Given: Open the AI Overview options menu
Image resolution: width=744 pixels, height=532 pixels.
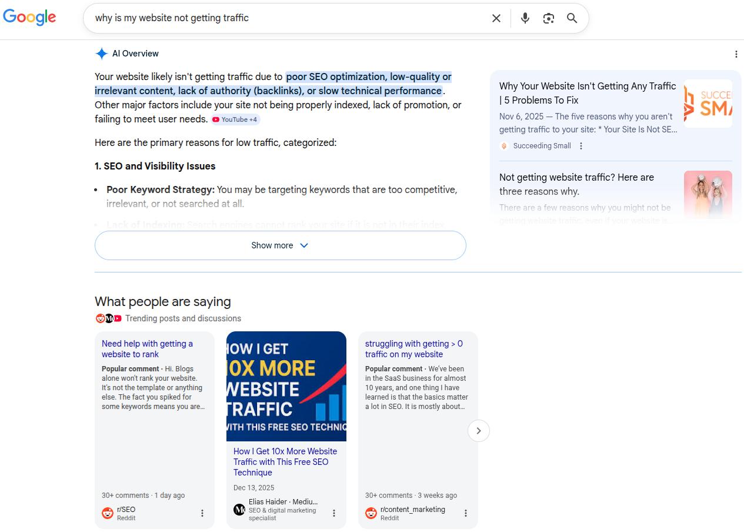Looking at the screenshot, I should click(x=736, y=54).
